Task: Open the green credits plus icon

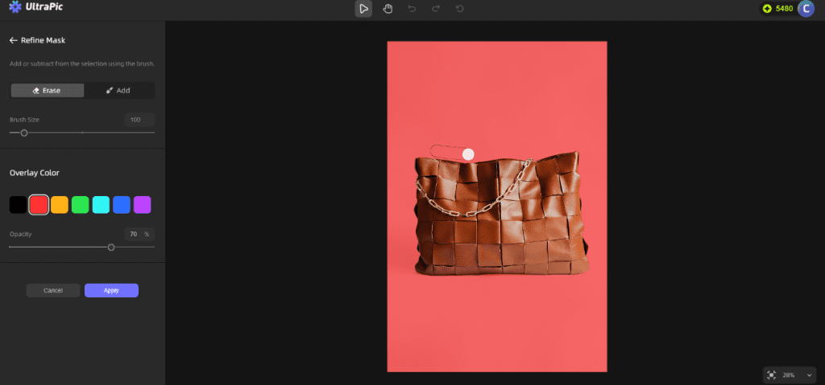Action: click(767, 9)
